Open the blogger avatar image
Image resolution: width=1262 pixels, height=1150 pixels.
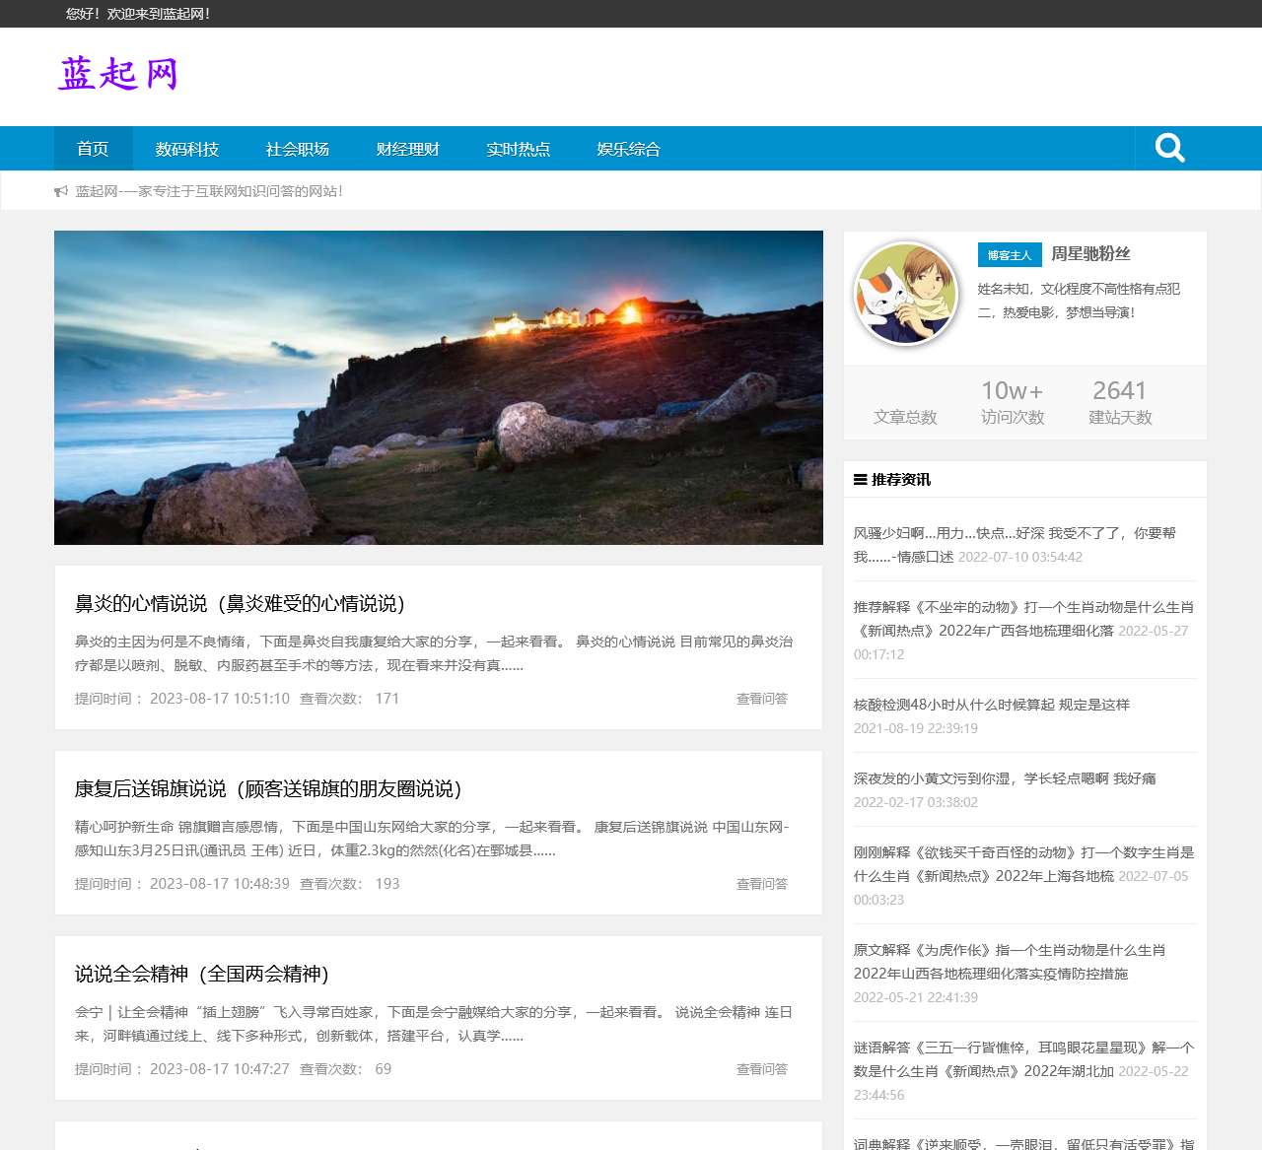(906, 294)
